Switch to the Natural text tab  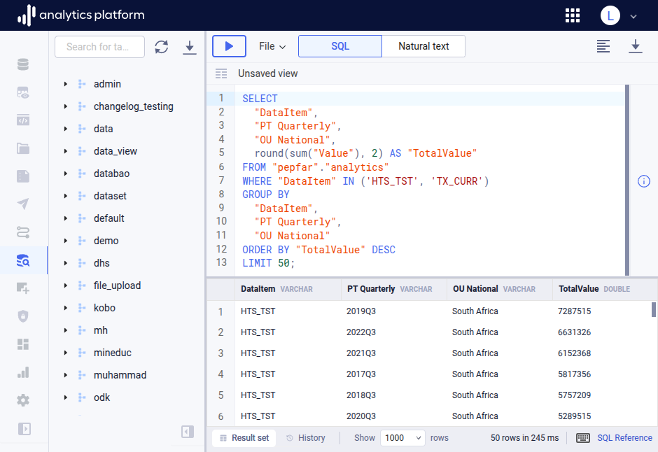(x=423, y=46)
